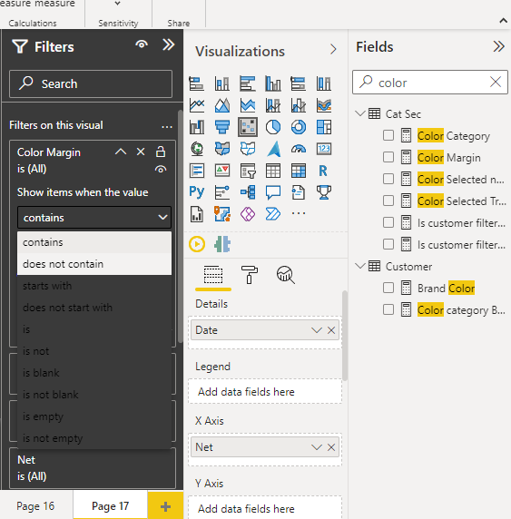Choose 'does not contain' option
511x519 pixels.
pyautogui.click(x=94, y=264)
